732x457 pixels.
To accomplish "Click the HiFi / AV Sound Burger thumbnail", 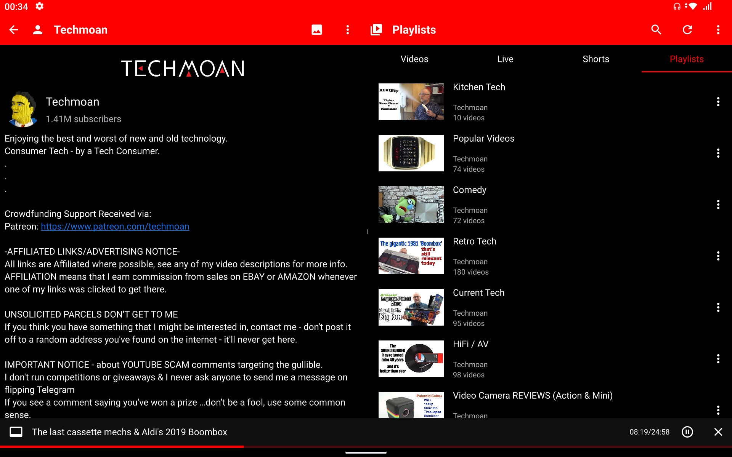I will [411, 359].
